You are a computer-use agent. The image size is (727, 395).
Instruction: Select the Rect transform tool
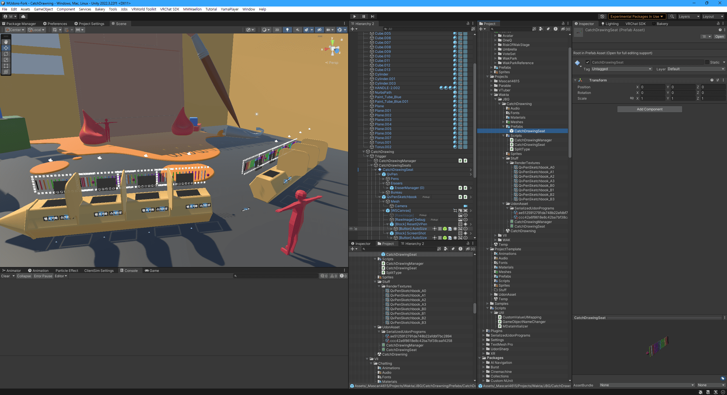pyautogui.click(x=6, y=66)
